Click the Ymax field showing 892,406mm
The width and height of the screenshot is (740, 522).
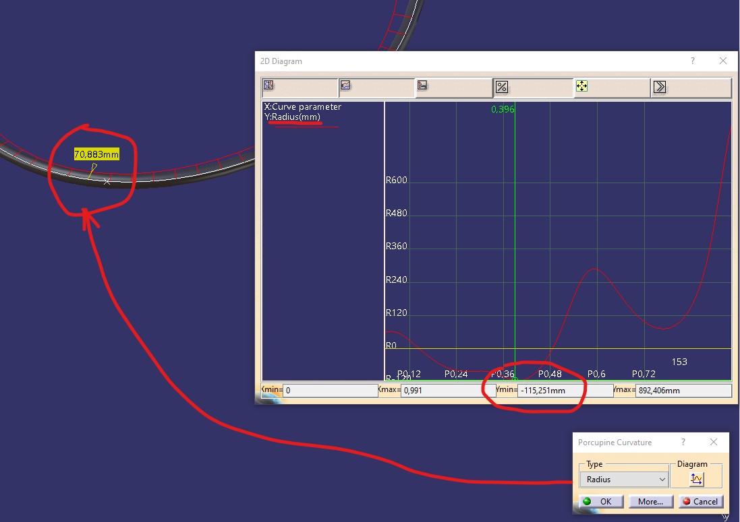(682, 390)
